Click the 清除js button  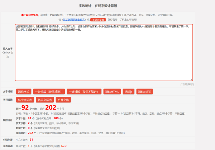[x=129, y=91]
